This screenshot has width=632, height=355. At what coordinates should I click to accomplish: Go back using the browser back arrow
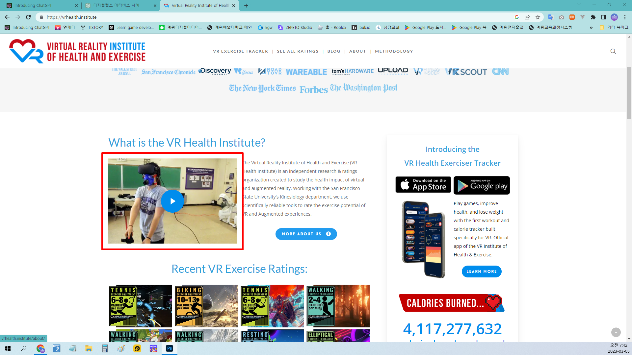click(7, 17)
